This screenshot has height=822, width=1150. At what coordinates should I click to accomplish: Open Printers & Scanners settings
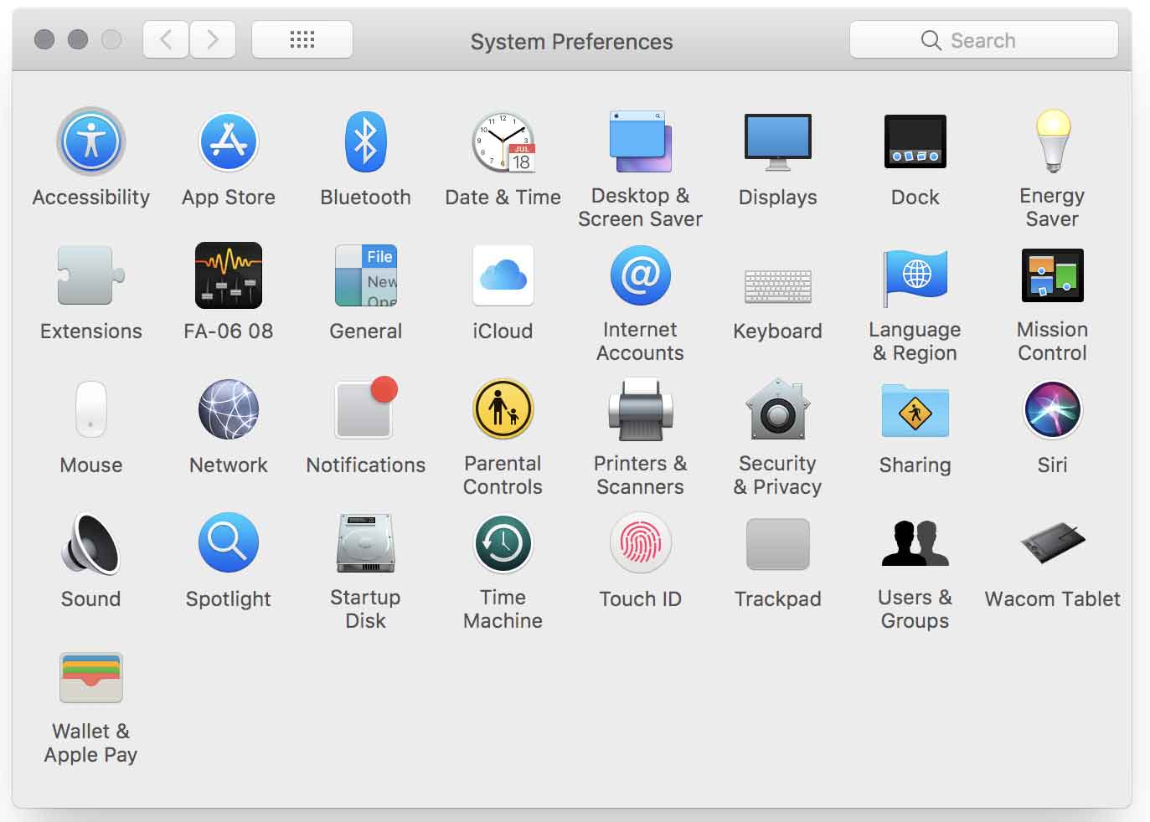640,409
